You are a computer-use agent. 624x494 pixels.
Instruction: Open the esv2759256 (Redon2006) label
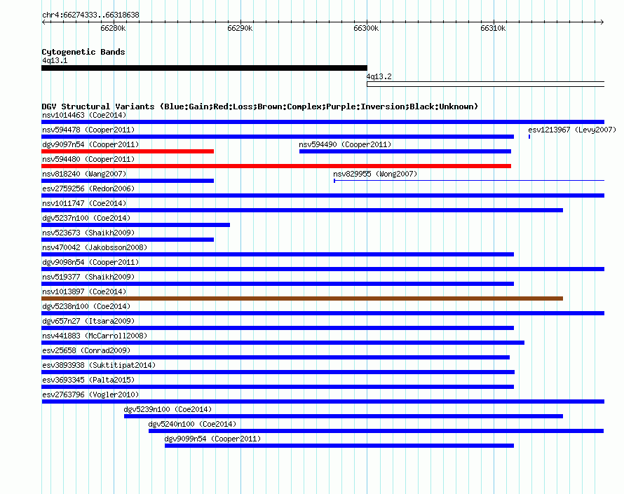(x=88, y=188)
